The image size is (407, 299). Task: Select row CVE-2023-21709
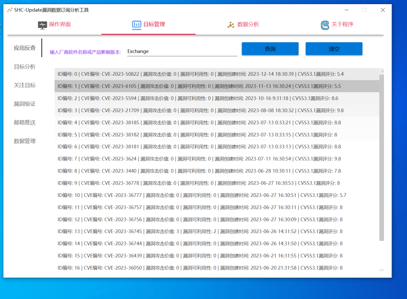pyautogui.click(x=217, y=110)
